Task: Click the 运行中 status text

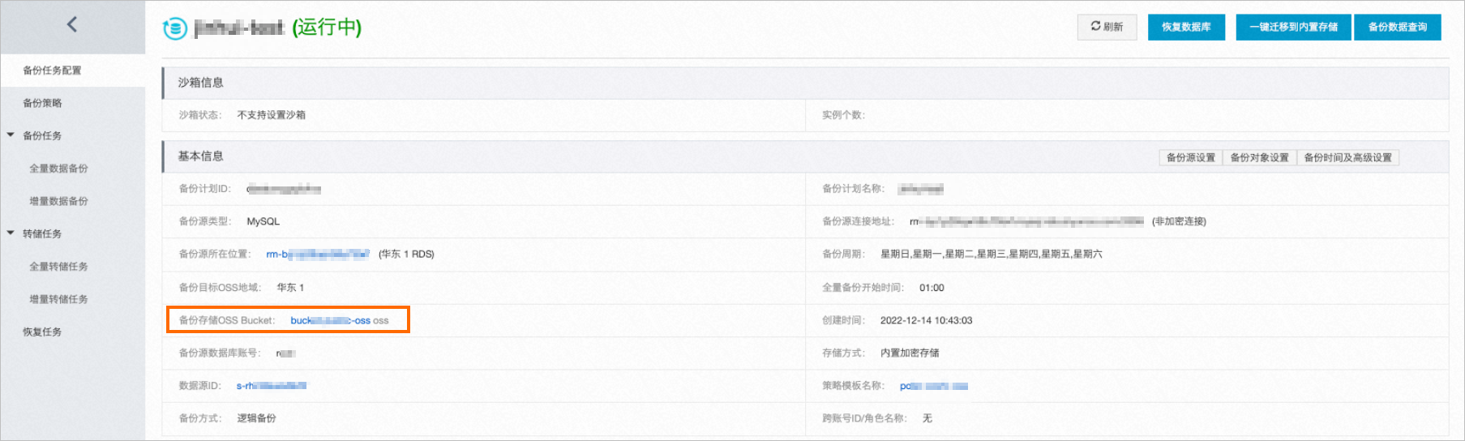Action: [x=327, y=28]
